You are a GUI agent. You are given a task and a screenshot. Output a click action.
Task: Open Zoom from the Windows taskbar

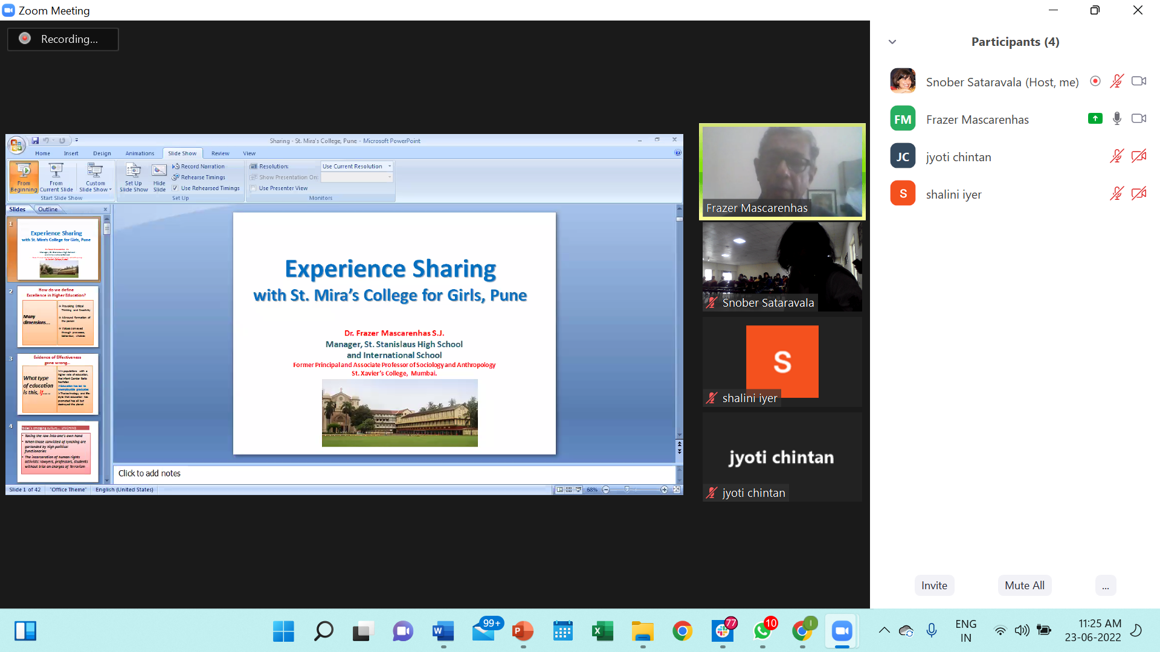pyautogui.click(x=842, y=631)
